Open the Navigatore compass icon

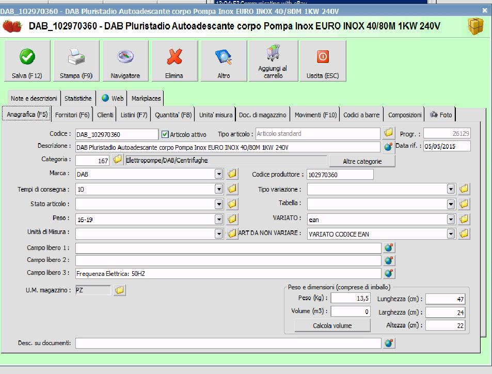point(125,56)
